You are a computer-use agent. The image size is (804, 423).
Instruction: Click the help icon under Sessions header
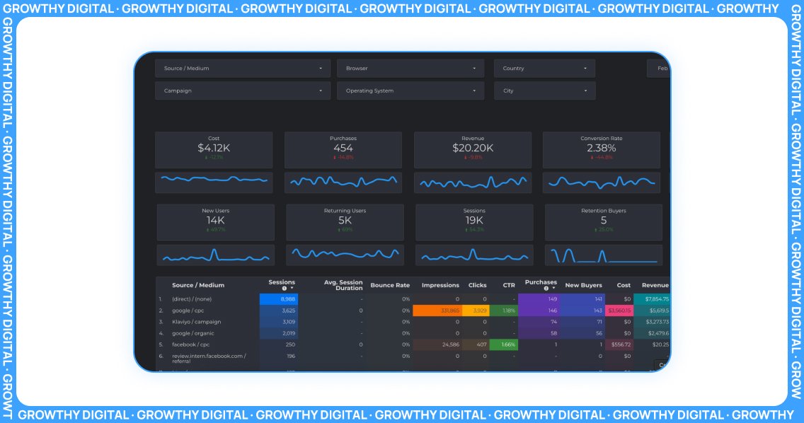285,289
